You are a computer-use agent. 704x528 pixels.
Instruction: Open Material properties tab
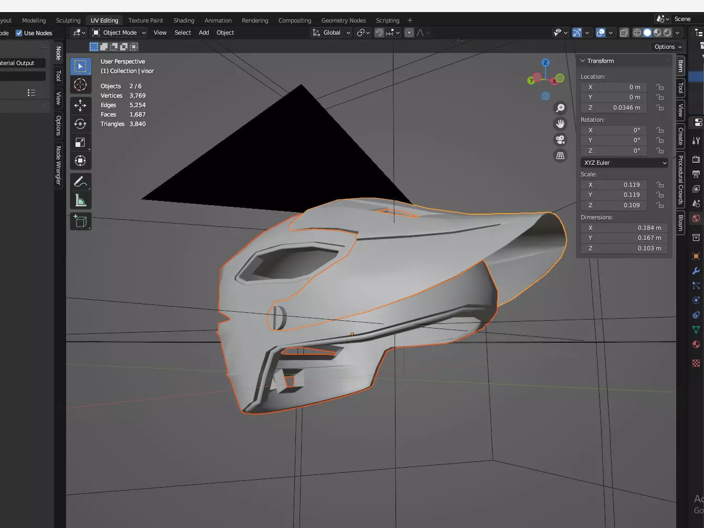click(696, 344)
